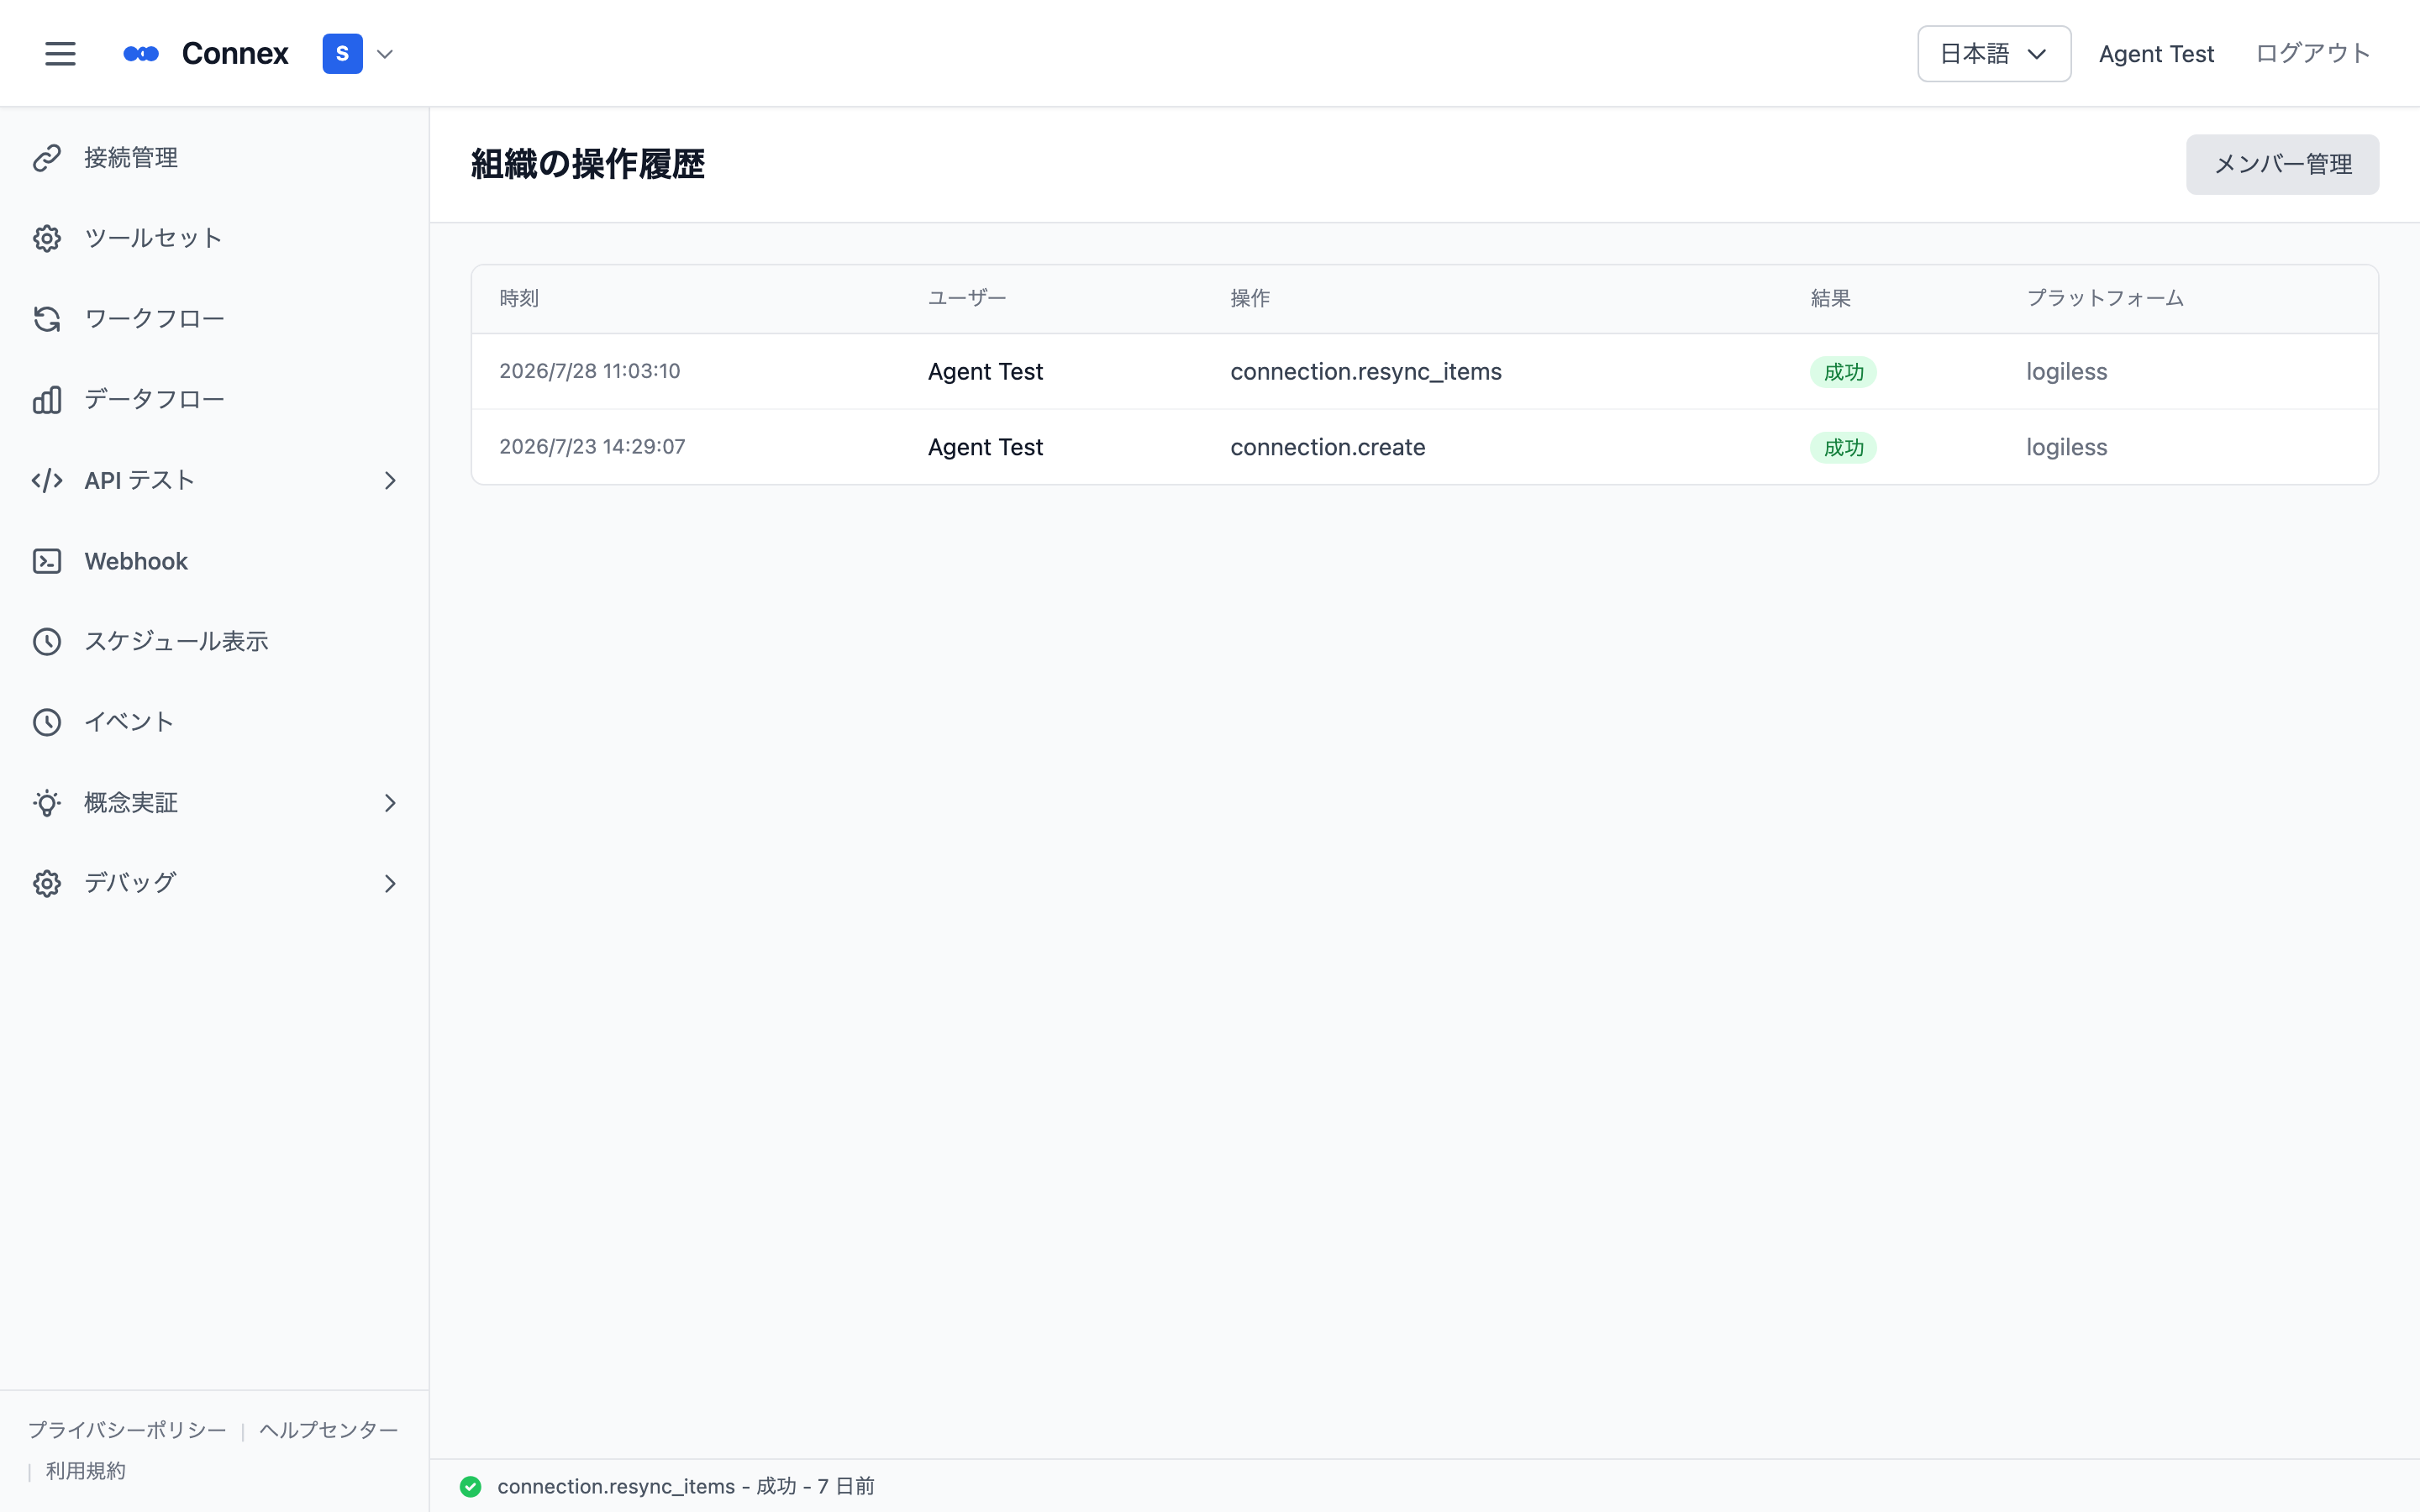Click timestamp 2026/7/28 11:03:10

point(590,371)
